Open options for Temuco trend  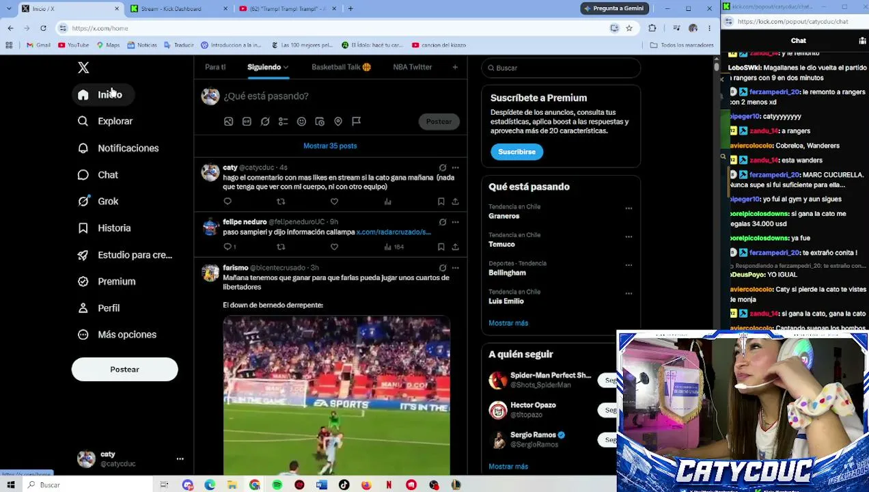pyautogui.click(x=629, y=237)
